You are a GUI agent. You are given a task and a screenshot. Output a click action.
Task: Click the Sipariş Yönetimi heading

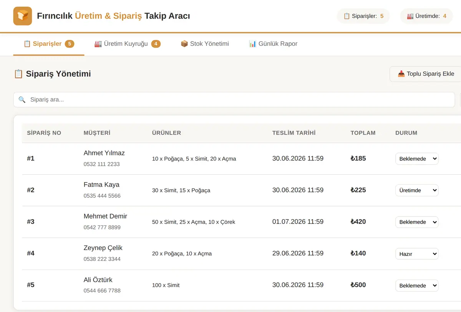(x=58, y=74)
